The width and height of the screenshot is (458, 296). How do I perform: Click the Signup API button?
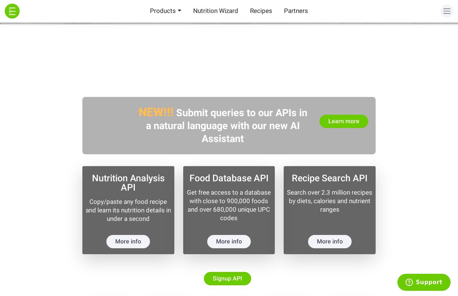(228, 279)
